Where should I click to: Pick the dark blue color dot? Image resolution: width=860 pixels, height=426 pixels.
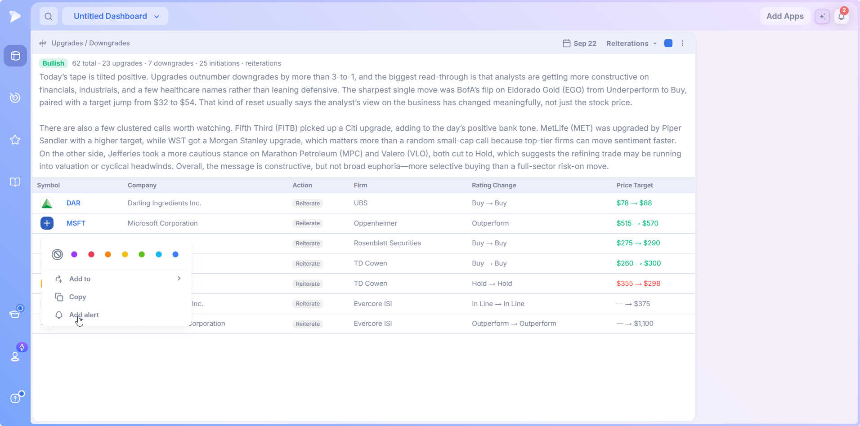pos(175,255)
